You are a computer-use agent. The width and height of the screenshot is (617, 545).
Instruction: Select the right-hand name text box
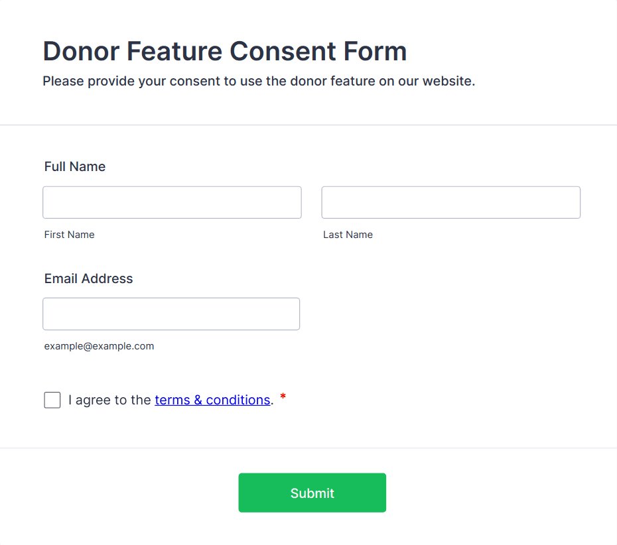pyautogui.click(x=450, y=202)
